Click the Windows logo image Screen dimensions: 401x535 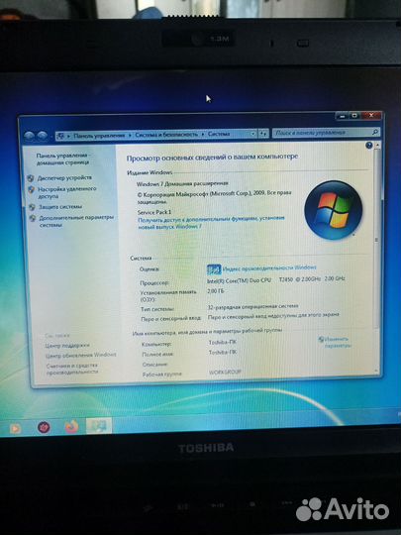333,210
